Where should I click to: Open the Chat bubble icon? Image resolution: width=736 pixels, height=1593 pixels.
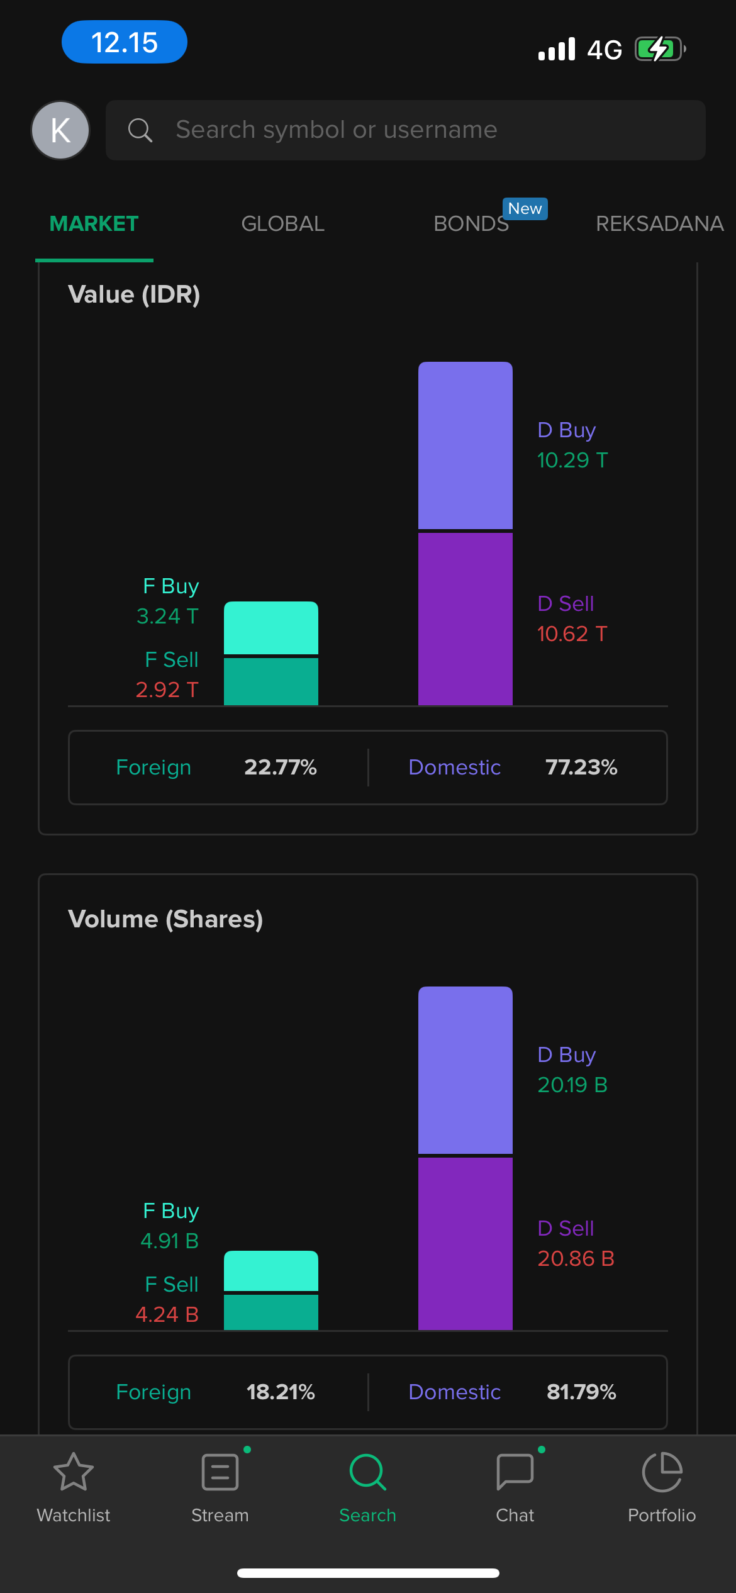pos(515,1472)
